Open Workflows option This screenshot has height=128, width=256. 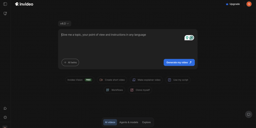tap(114, 90)
